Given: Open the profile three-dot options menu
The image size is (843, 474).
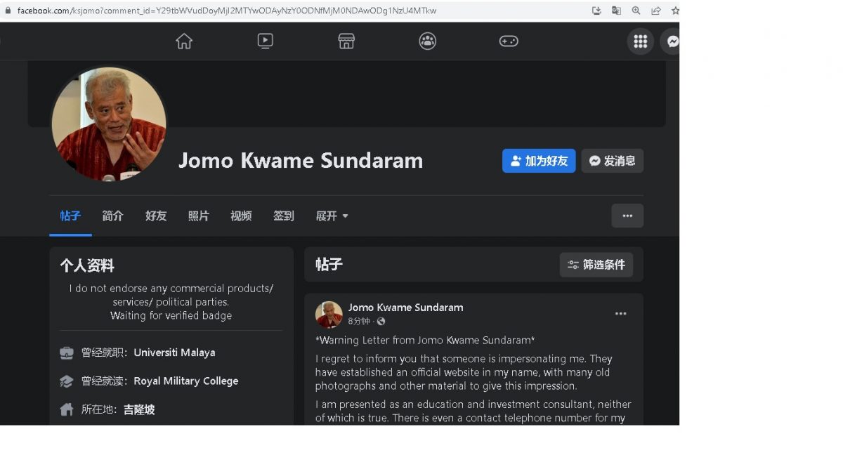Looking at the screenshot, I should (x=627, y=216).
